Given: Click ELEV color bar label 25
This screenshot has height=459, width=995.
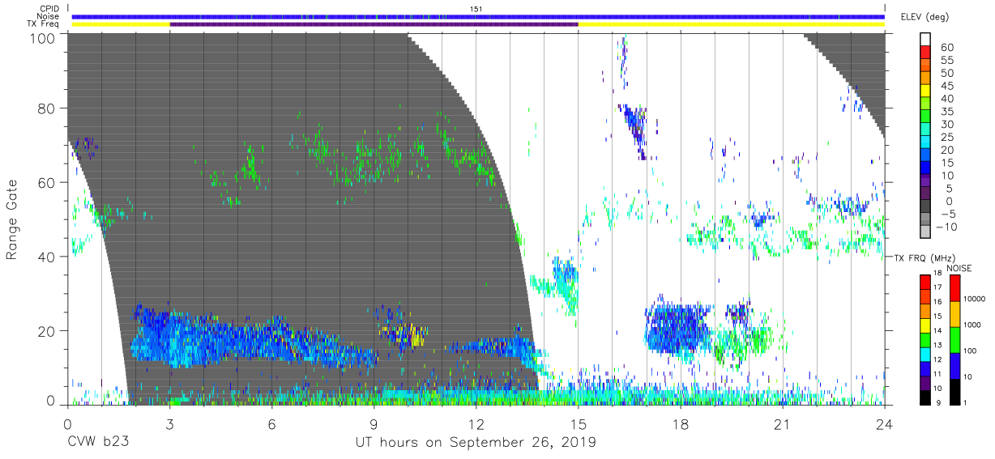Looking at the screenshot, I should tap(946, 138).
